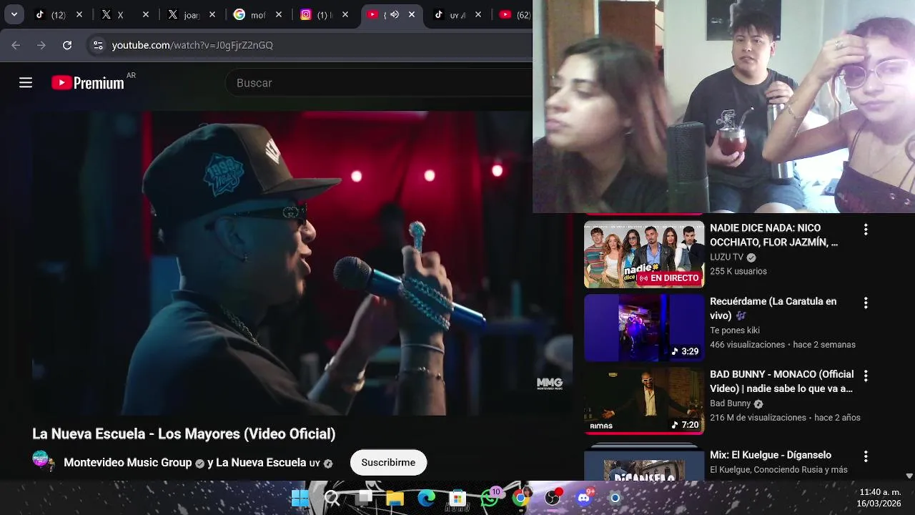
Task: Open File Explorer from taskbar
Action: [395, 498]
